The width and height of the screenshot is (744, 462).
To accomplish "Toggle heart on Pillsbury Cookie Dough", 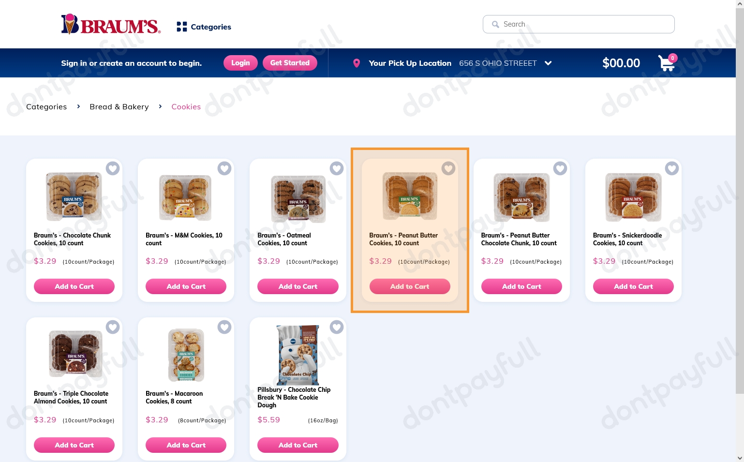I will (x=337, y=327).
